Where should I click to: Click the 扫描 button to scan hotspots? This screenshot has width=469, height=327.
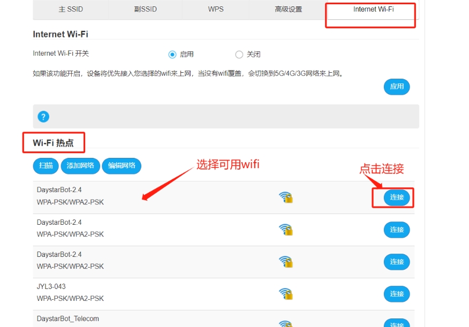(x=46, y=166)
